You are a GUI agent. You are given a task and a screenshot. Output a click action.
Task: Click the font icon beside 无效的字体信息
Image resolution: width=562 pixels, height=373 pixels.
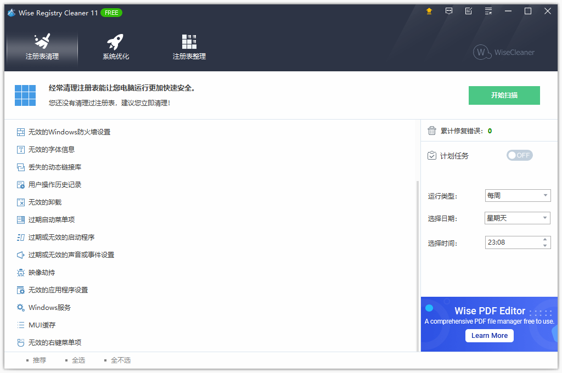click(21, 150)
